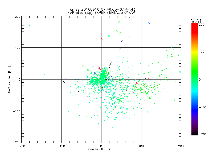Screen dimensions: 213x159
Task: Click the colorbar tick label "200"
Action: coord(202,25)
